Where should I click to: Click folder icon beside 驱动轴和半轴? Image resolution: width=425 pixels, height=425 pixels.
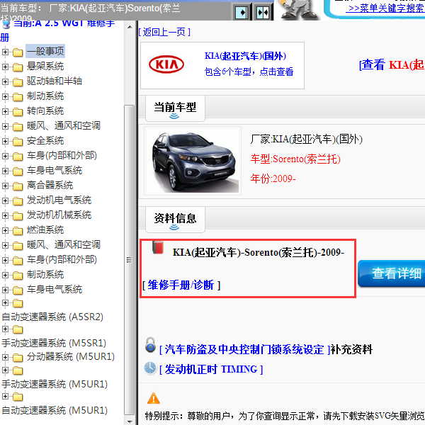pyautogui.click(x=18, y=82)
